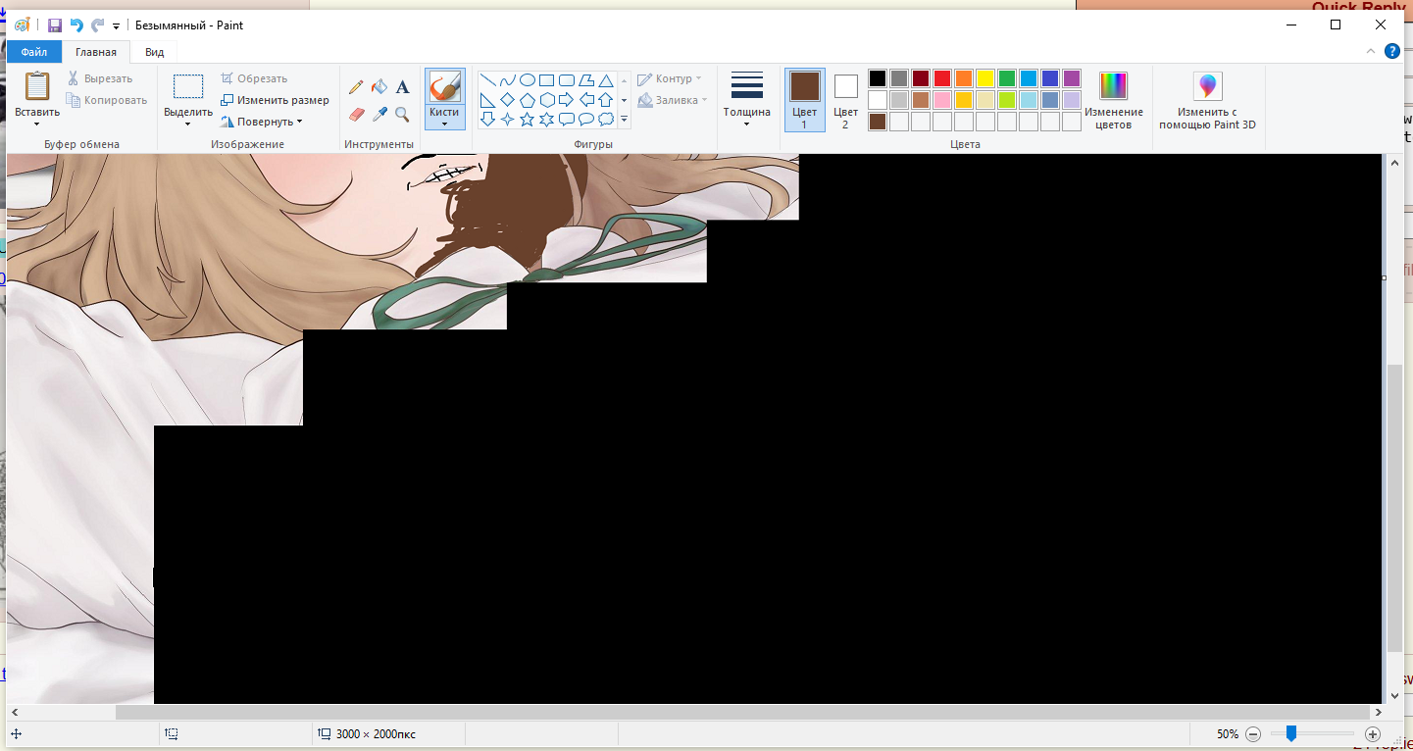Choose the Line shape
Image resolution: width=1413 pixels, height=751 pixels.
pyautogui.click(x=487, y=80)
